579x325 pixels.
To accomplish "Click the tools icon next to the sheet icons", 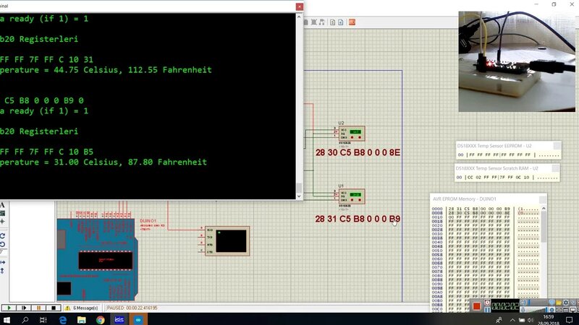I will click(322, 22).
